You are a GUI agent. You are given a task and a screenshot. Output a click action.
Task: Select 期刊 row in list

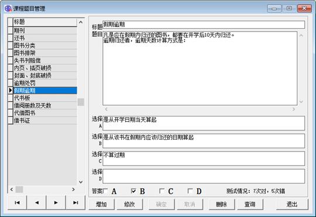pyautogui.click(x=45, y=30)
